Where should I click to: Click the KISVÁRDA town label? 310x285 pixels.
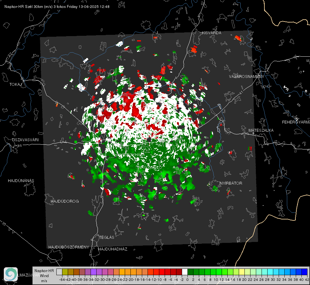pyautogui.click(x=212, y=33)
